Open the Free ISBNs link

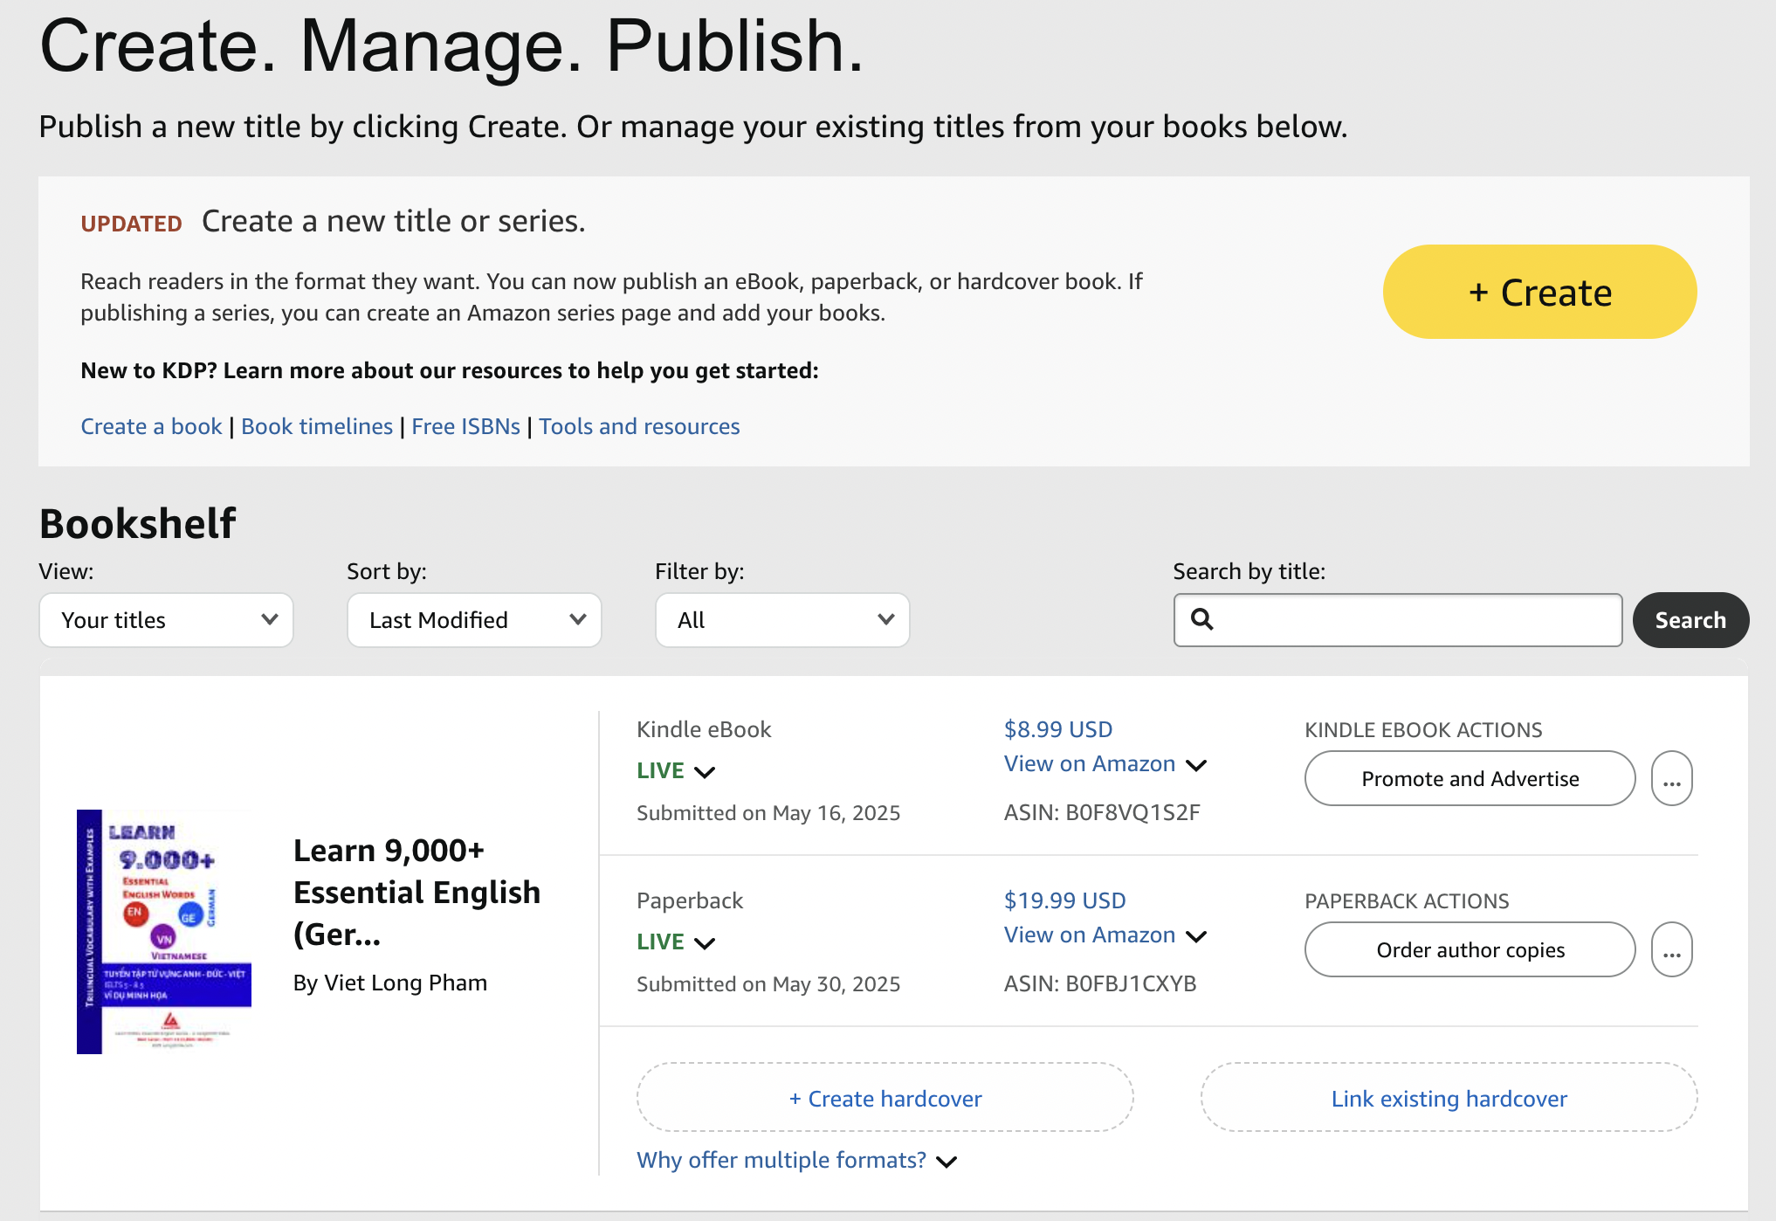pos(465,426)
